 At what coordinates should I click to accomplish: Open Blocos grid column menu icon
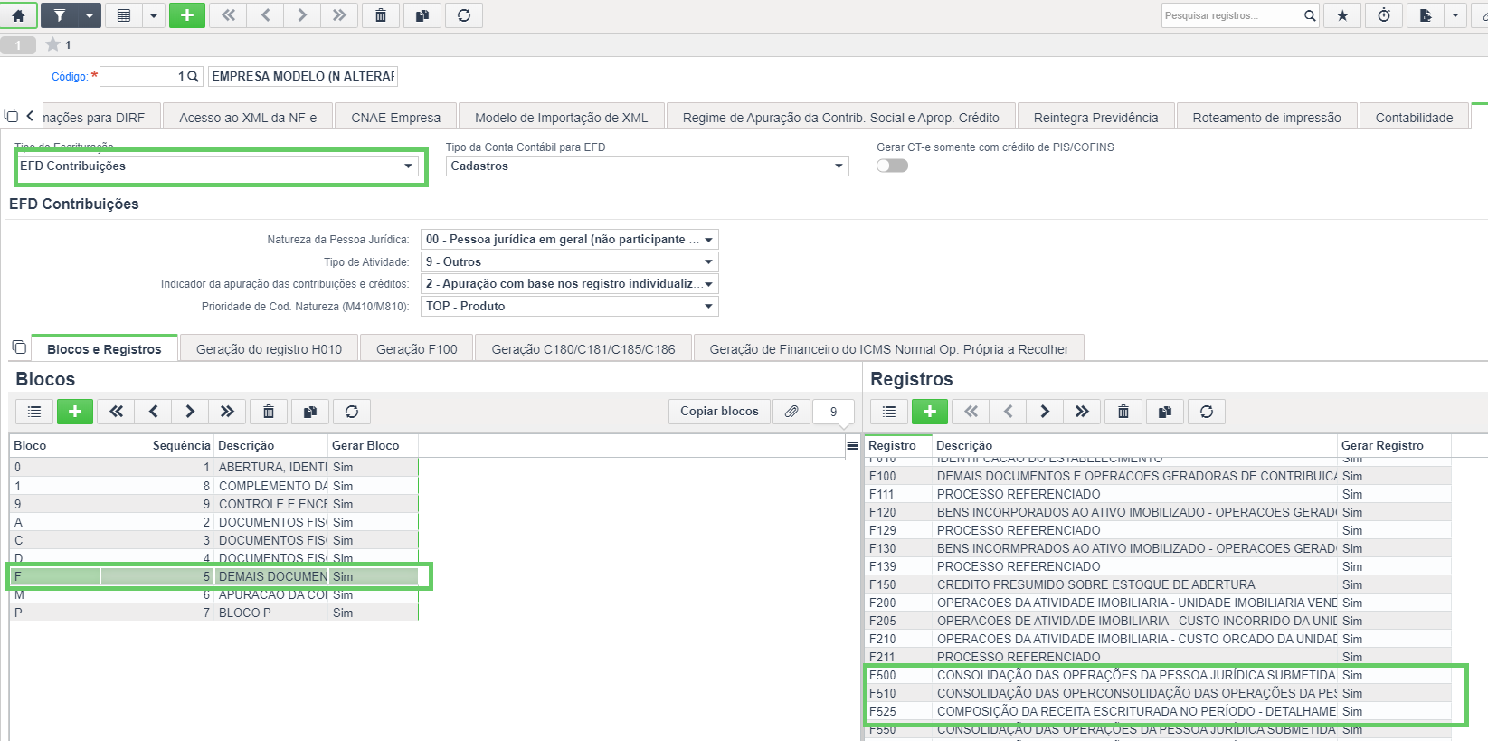(852, 445)
